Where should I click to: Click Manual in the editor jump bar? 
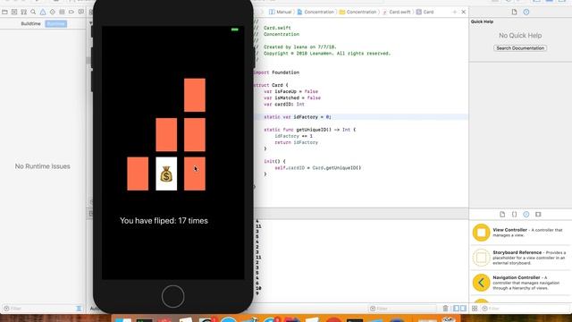pos(281,12)
